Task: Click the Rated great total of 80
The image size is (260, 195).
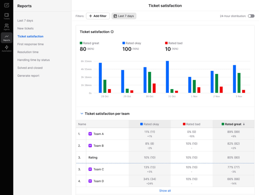Action: 83,49
